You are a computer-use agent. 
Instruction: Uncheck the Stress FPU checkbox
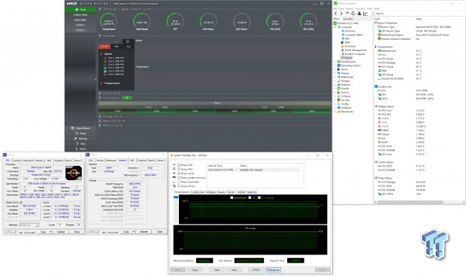pyautogui.click(x=179, y=169)
